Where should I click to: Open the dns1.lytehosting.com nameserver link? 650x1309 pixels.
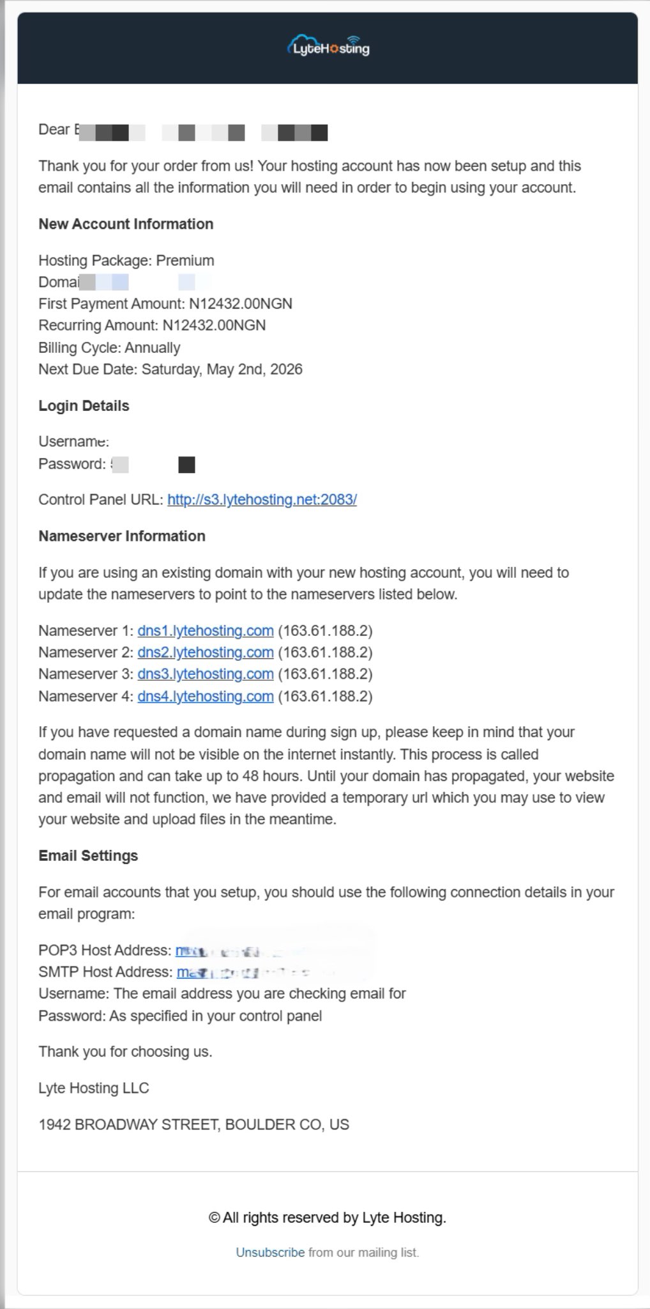pos(205,631)
